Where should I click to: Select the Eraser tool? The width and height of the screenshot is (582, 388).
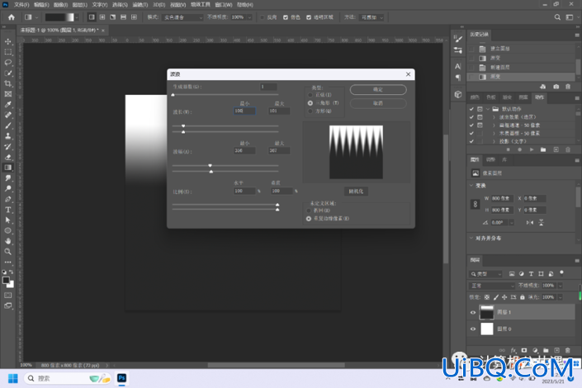(x=7, y=157)
